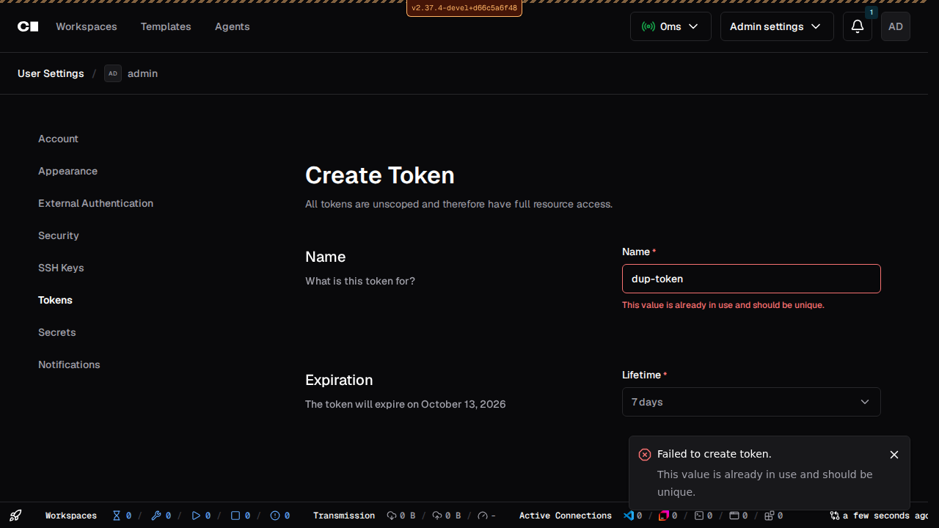Viewport: 939px width, 528px height.
Task: Click the square stopped workspaces icon
Action: click(235, 516)
